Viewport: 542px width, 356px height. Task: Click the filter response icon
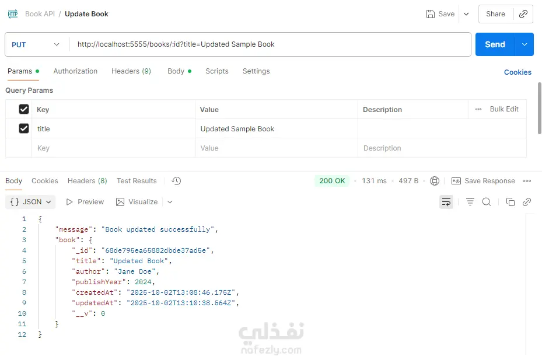pyautogui.click(x=470, y=202)
